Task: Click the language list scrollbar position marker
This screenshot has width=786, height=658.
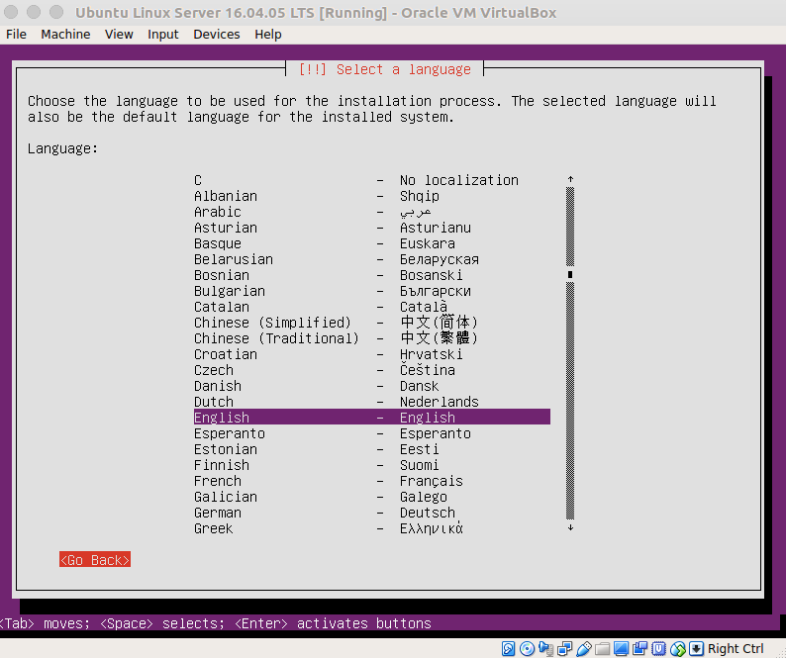Action: tap(570, 274)
